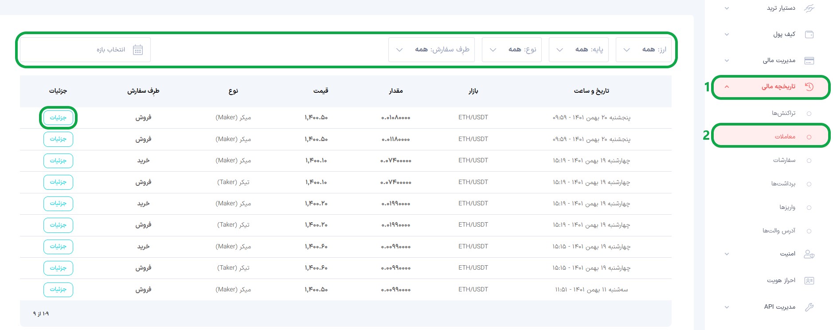Image resolution: width=833 pixels, height=330 pixels.
Task: Select the تراکنش‌ها radio bullet
Action: [x=809, y=114]
